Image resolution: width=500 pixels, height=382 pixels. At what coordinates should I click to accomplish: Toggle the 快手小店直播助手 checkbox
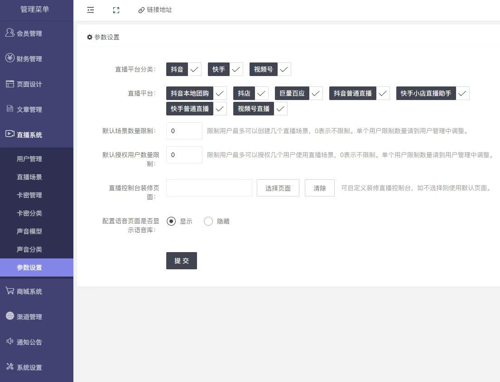point(462,94)
